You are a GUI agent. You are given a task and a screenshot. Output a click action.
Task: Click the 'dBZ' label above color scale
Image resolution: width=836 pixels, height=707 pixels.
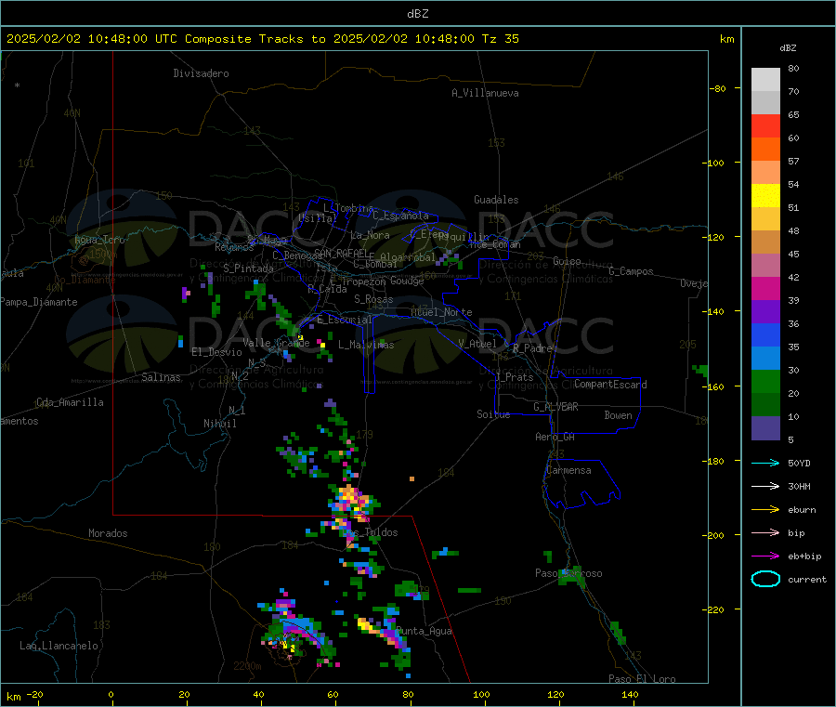pyautogui.click(x=788, y=48)
